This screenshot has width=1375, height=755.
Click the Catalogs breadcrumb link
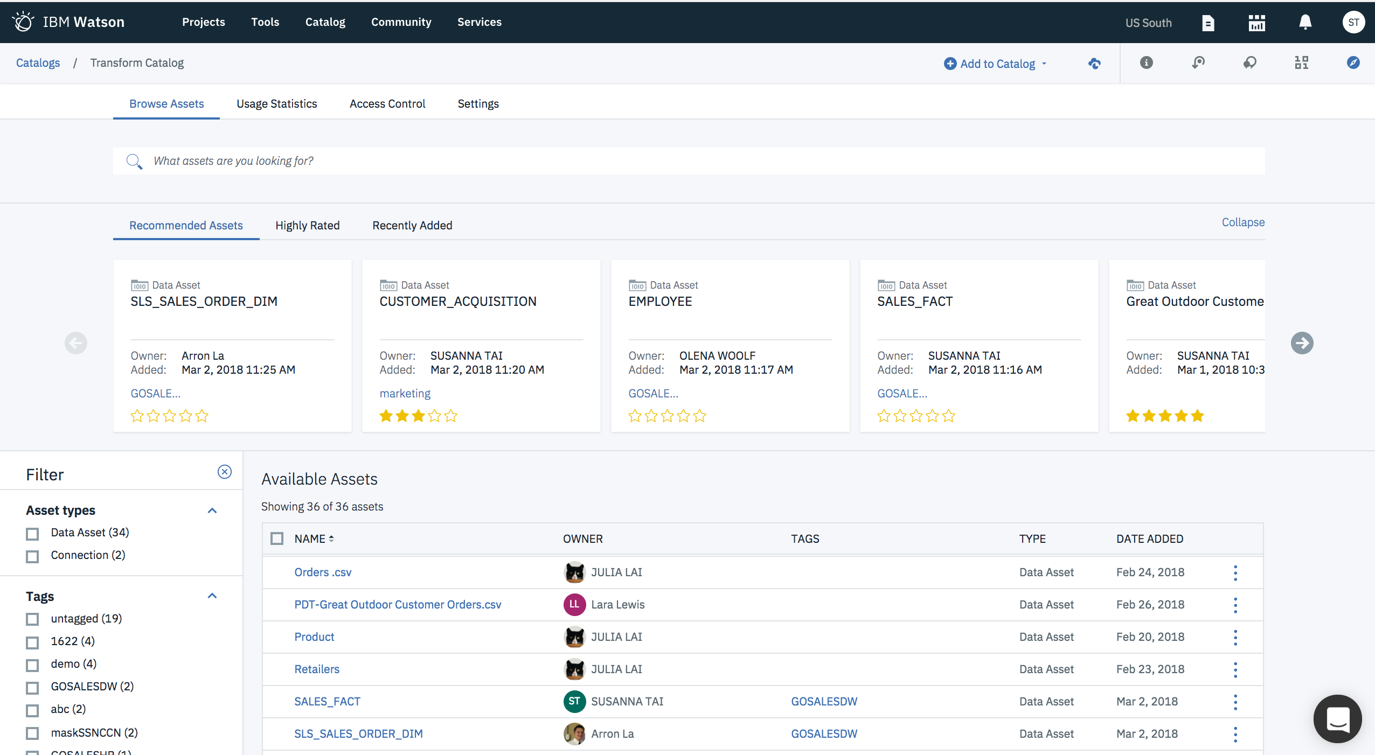pyautogui.click(x=38, y=62)
